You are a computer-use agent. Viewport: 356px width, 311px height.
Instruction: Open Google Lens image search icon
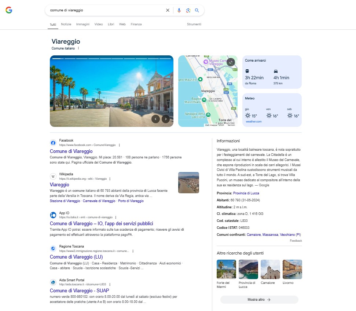tap(188, 10)
